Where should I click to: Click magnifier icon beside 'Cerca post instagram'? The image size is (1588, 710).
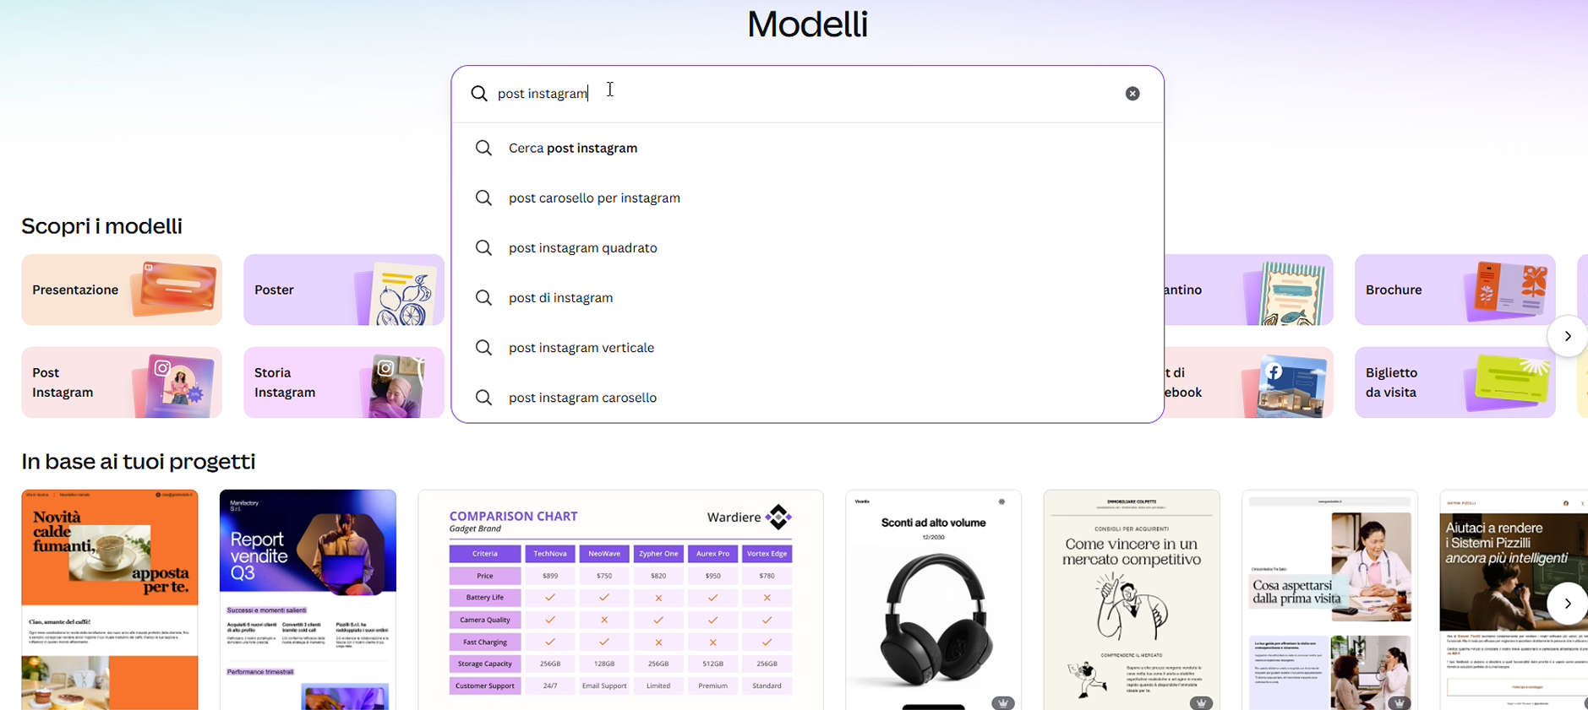[x=483, y=148]
